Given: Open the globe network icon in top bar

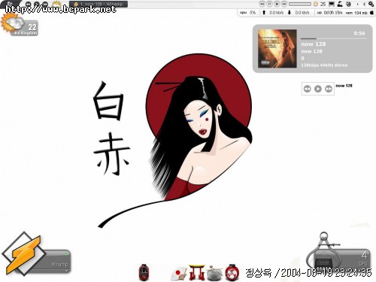Looking at the screenshot, I should point(348,4).
